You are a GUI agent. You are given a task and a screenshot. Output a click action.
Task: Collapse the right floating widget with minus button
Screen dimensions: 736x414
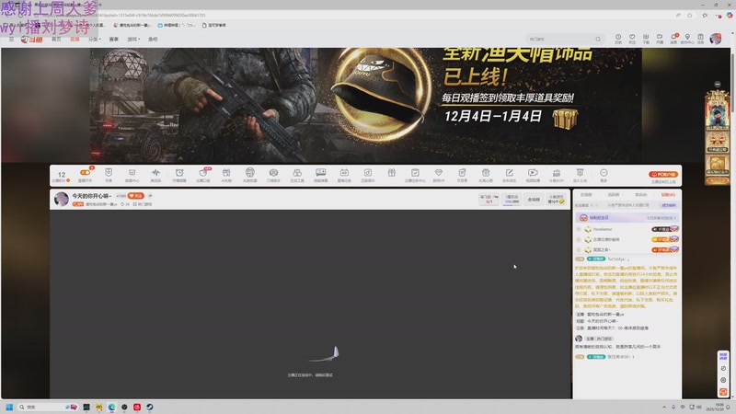(x=718, y=84)
